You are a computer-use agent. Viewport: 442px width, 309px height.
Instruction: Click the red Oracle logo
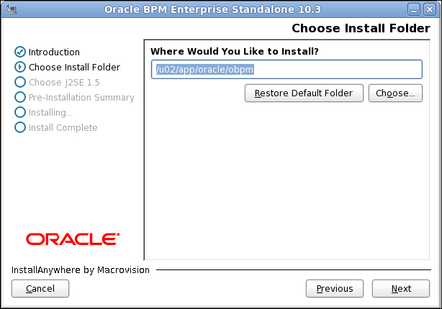[x=73, y=239]
